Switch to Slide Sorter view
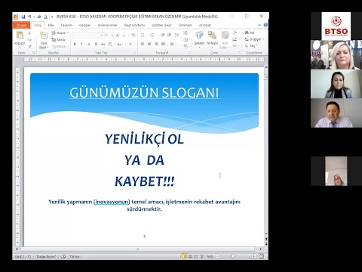Image resolution: width=362 pixels, height=272 pixels. point(190,256)
